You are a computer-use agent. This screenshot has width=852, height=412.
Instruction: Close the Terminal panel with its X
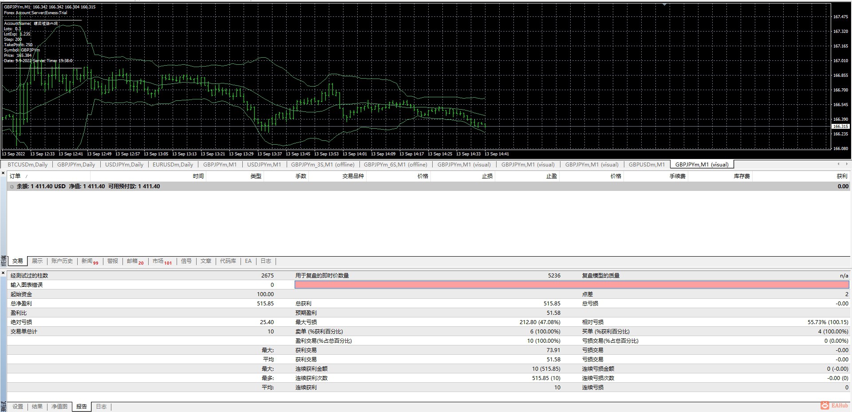(x=3, y=172)
